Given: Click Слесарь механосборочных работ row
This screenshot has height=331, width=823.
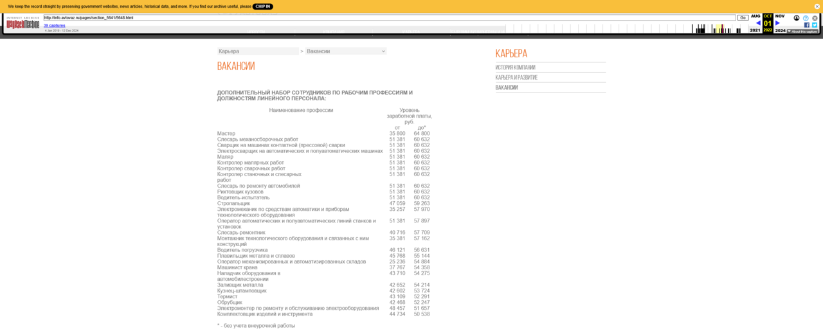Looking at the screenshot, I should [x=323, y=139].
